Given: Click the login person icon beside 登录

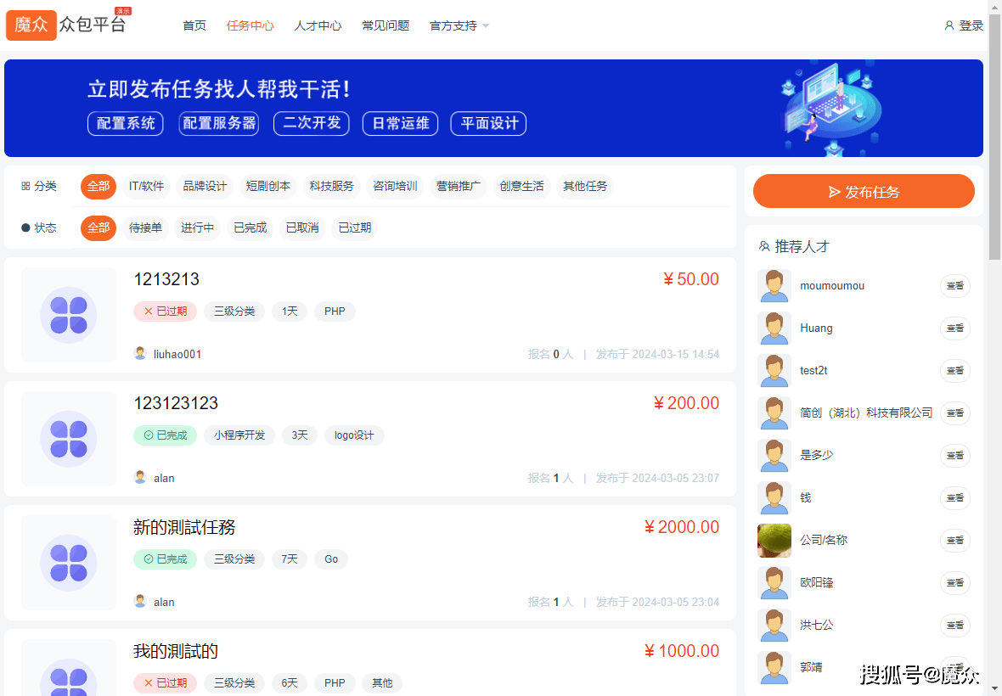Looking at the screenshot, I should [949, 25].
